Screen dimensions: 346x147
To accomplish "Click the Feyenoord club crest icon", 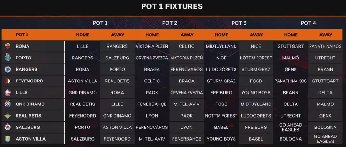I will pos(8,81).
